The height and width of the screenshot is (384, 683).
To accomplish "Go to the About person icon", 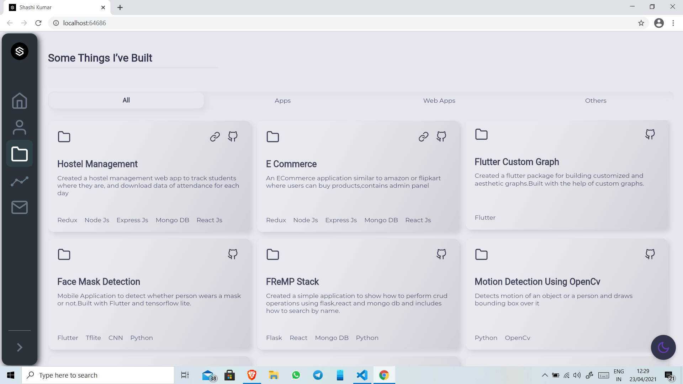I will (x=19, y=127).
